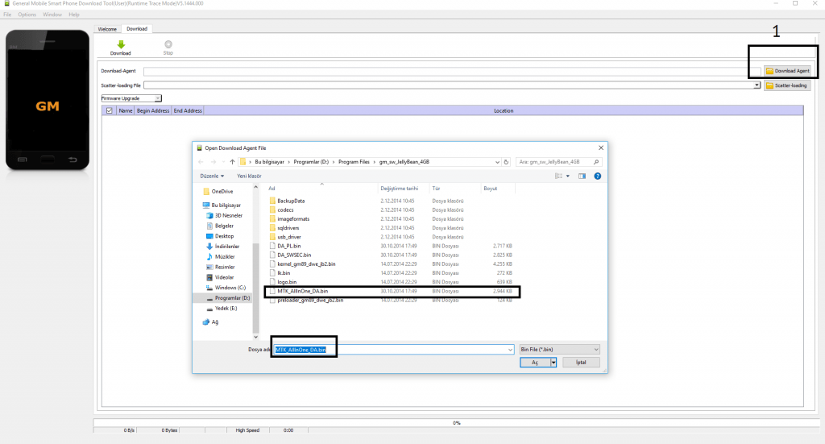
Task: Go up one folder level arrow
Action: 232,162
